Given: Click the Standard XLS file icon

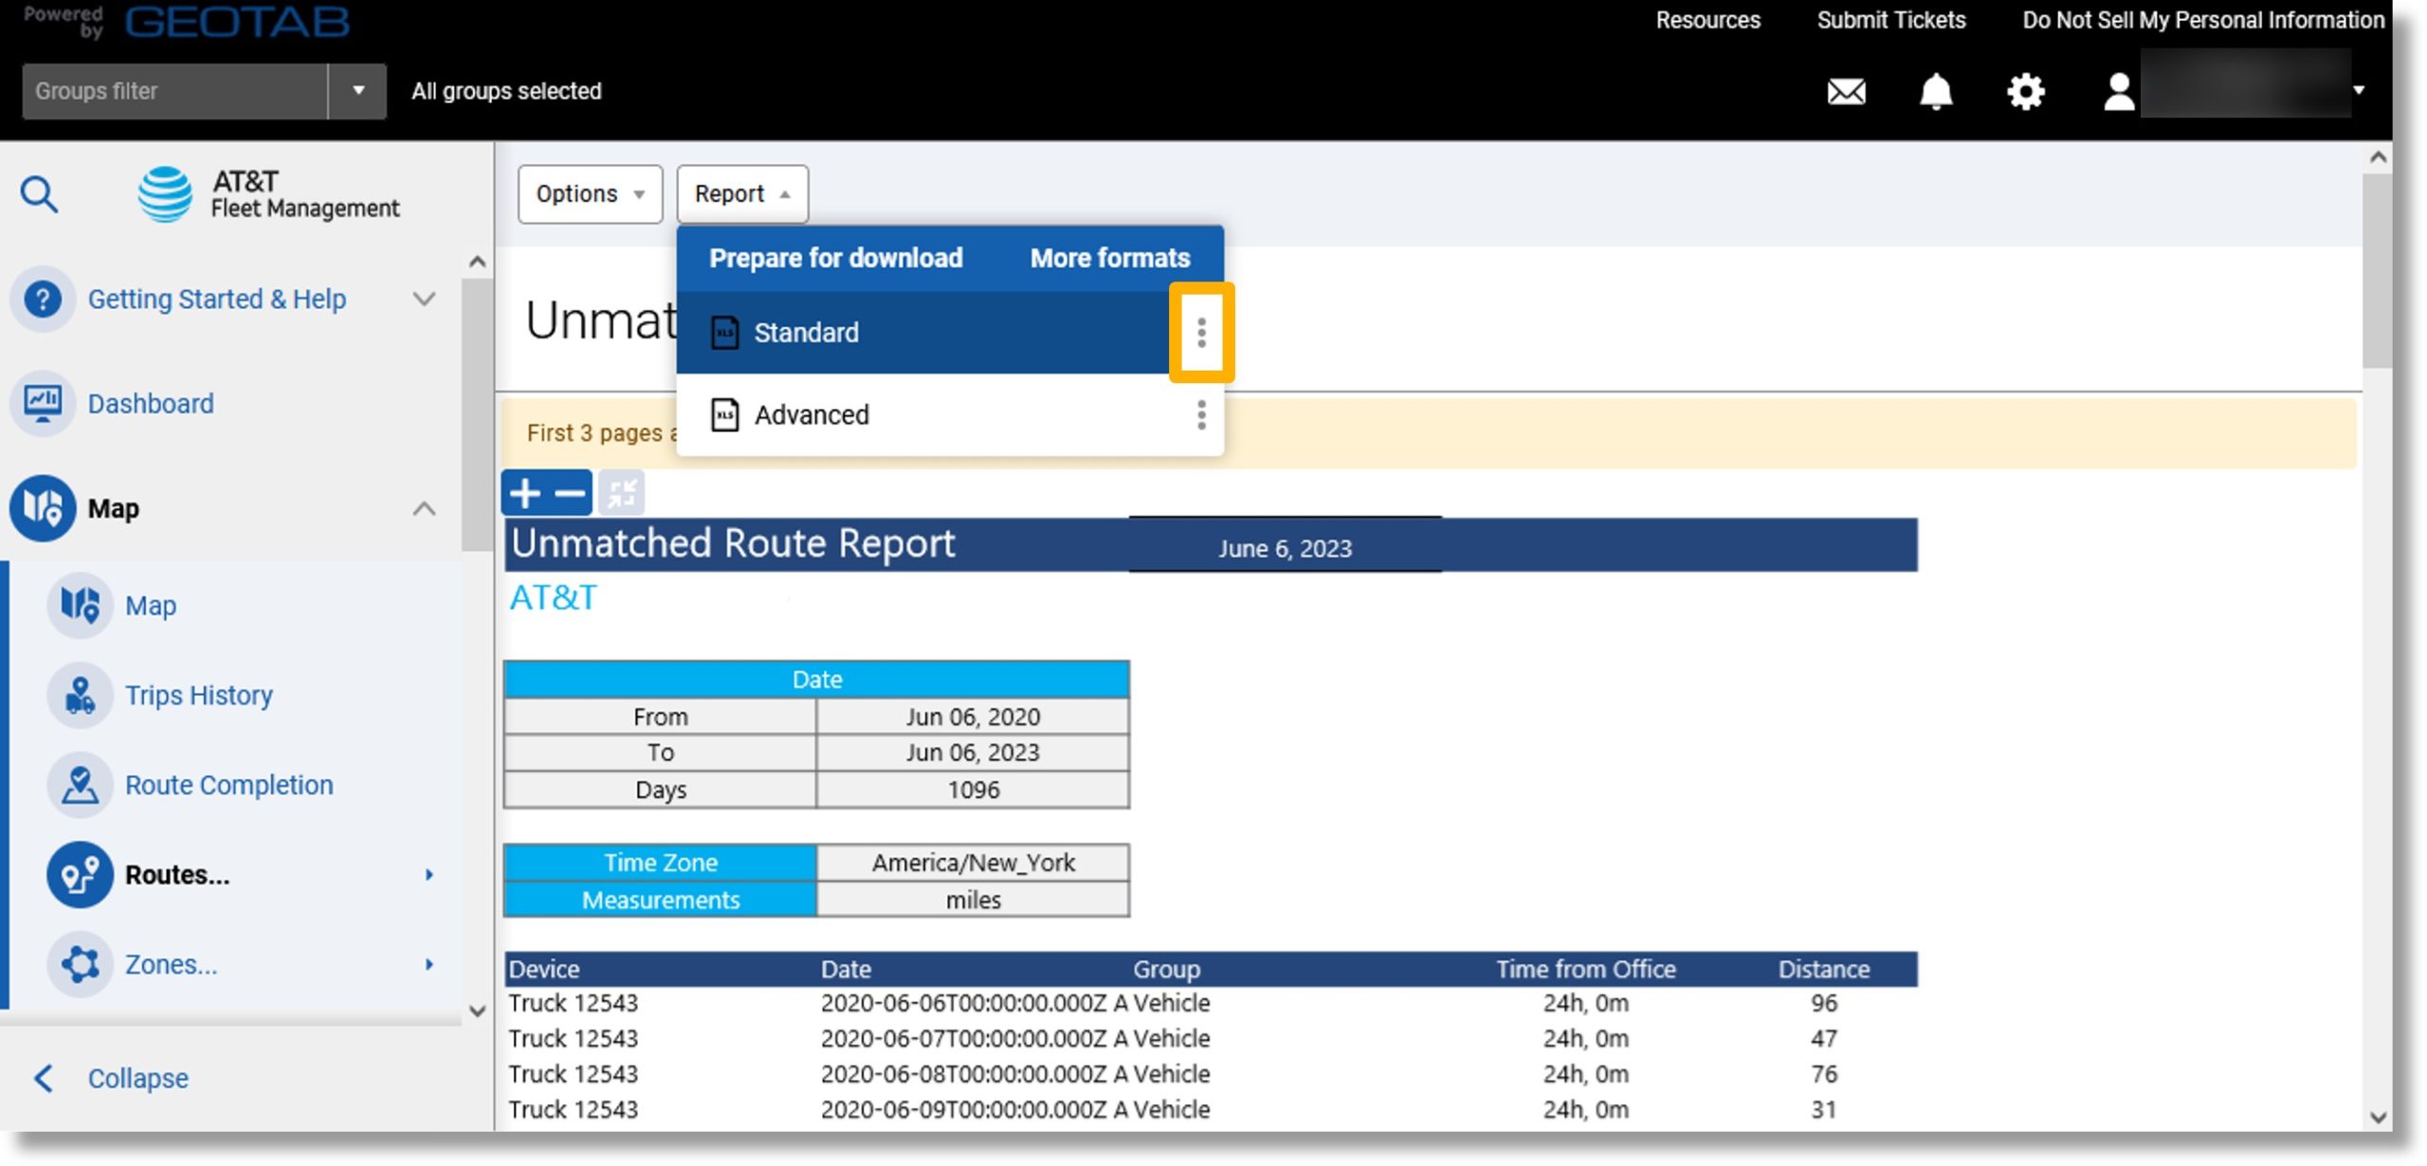Looking at the screenshot, I should point(725,333).
